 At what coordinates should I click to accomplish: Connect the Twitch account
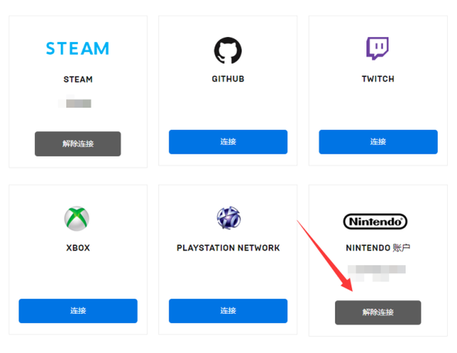point(378,141)
